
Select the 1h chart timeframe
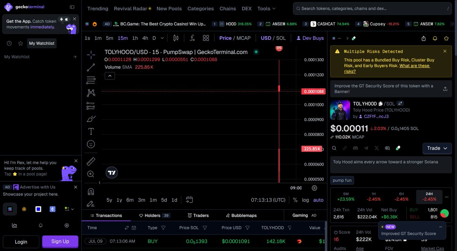pyautogui.click(x=135, y=38)
